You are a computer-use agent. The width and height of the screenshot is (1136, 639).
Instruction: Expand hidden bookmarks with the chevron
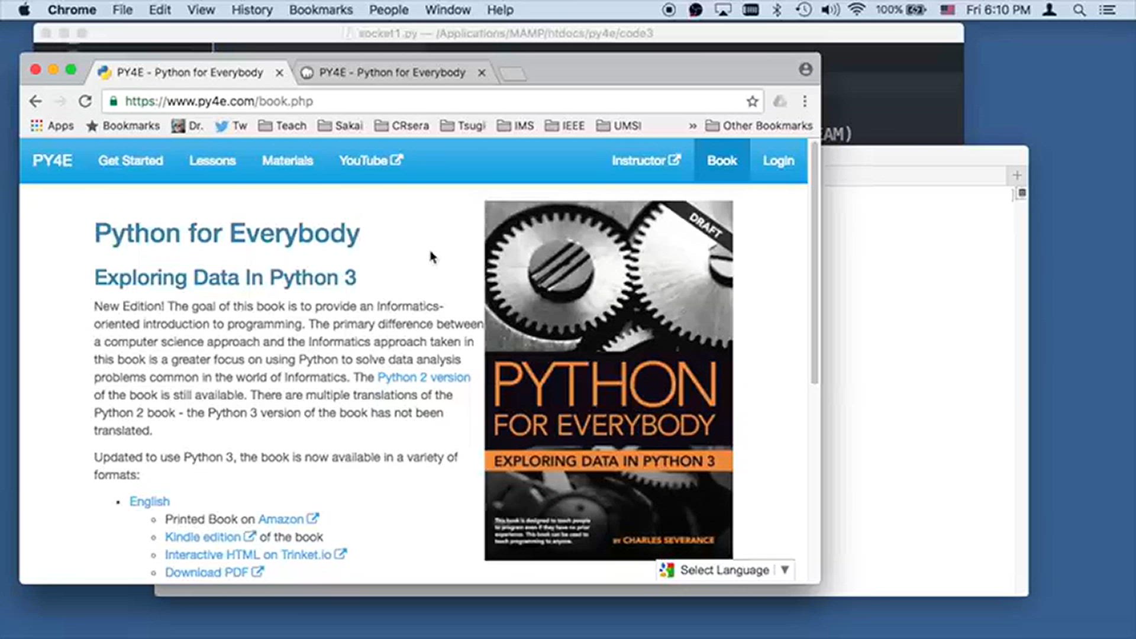pyautogui.click(x=692, y=126)
